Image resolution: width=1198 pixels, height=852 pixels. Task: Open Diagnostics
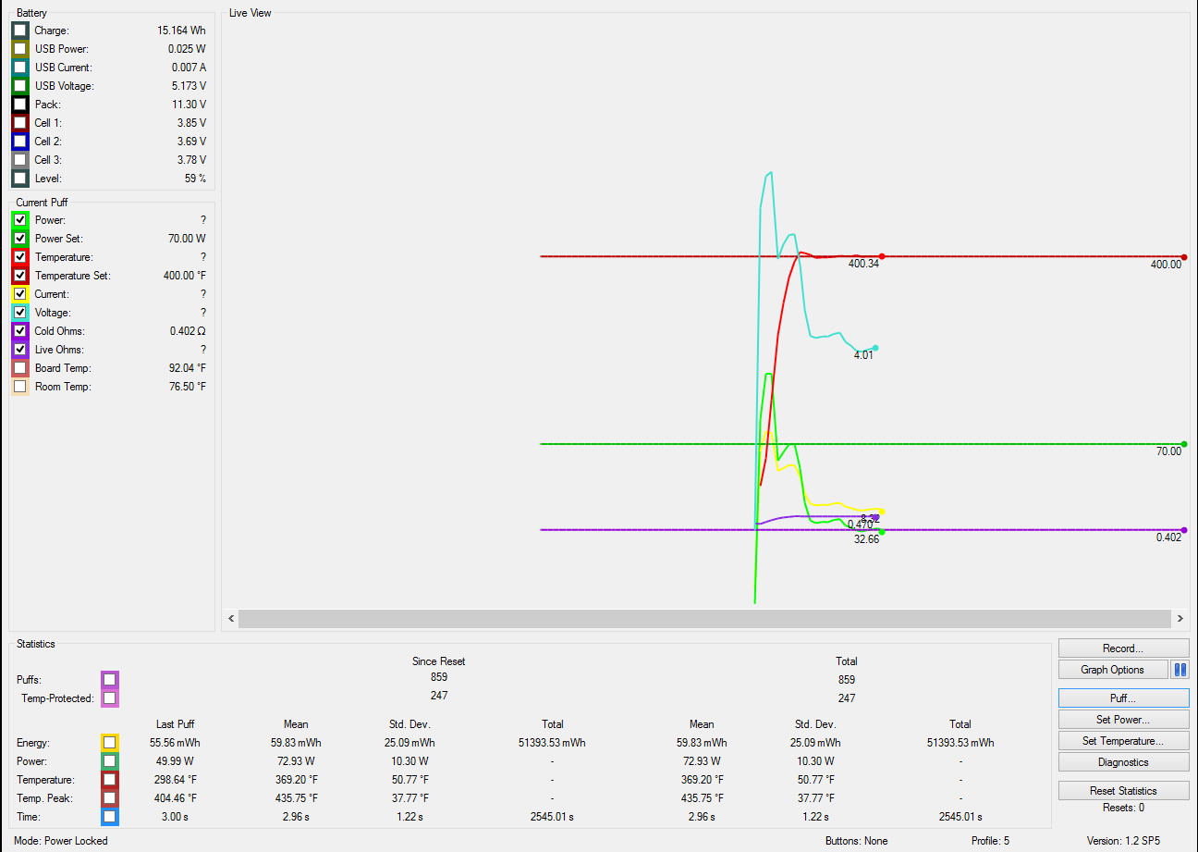[1123, 762]
